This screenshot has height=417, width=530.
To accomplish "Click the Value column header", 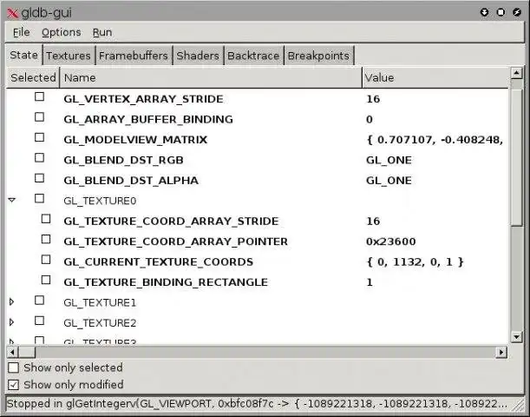I will (x=435, y=78).
